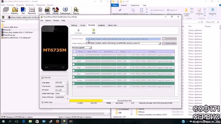Show archive Информация in WinRAR
The height and width of the screenshot is (124, 221).
coord(65,10)
